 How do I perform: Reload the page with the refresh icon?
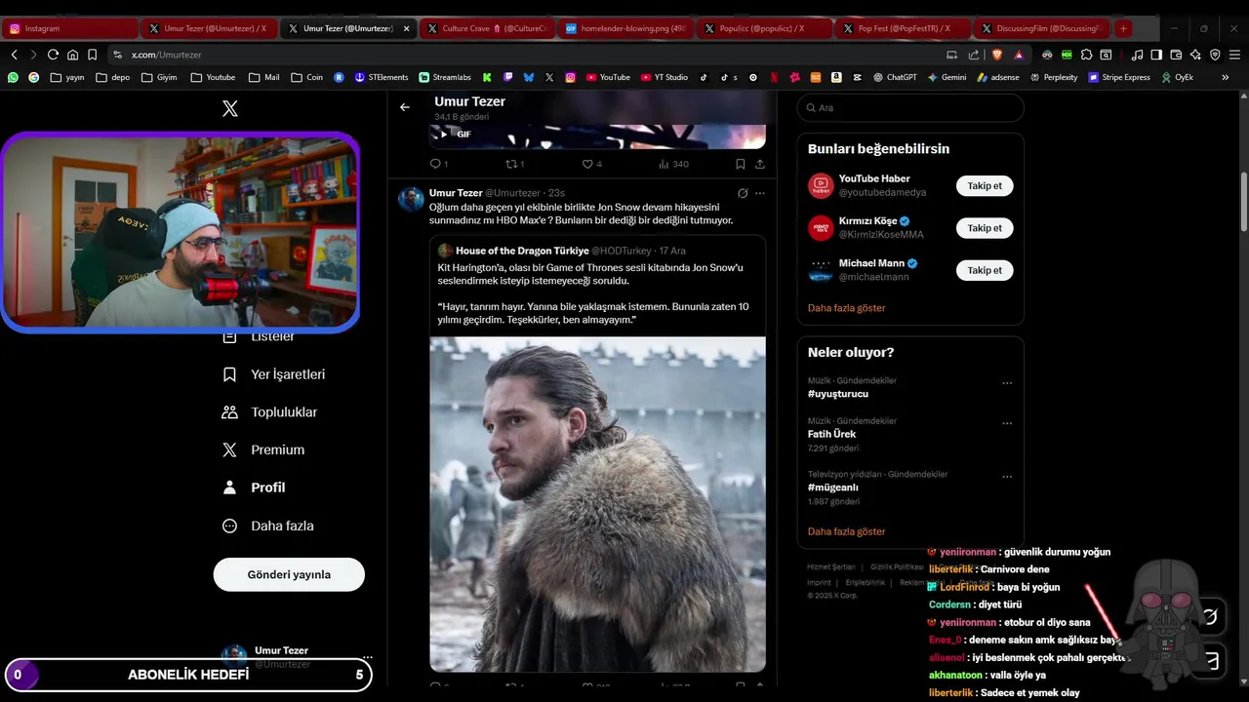pyautogui.click(x=53, y=55)
